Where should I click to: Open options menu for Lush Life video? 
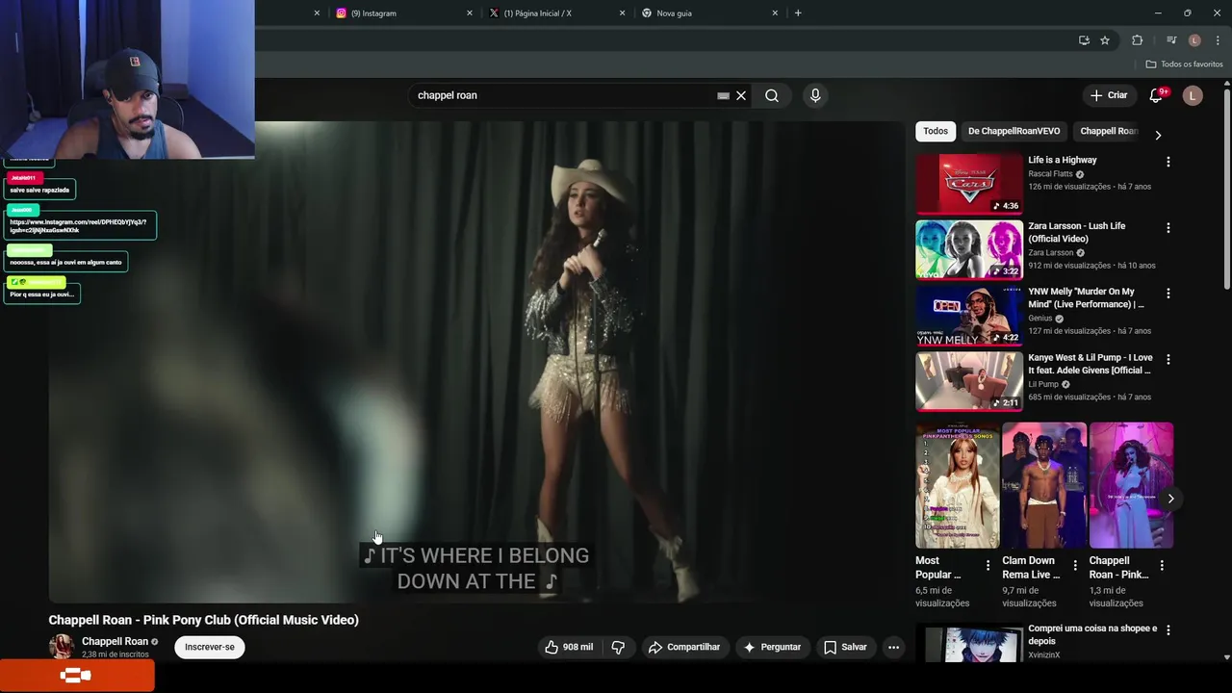[x=1168, y=228]
